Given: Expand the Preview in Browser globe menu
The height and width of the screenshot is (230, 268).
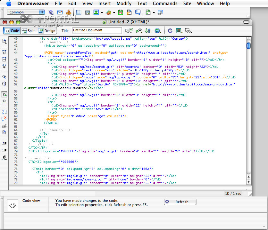Looking at the screenshot, I should (158, 31).
